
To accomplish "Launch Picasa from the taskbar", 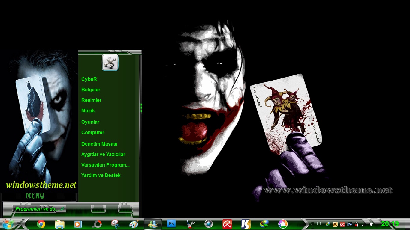I will [x=283, y=224].
